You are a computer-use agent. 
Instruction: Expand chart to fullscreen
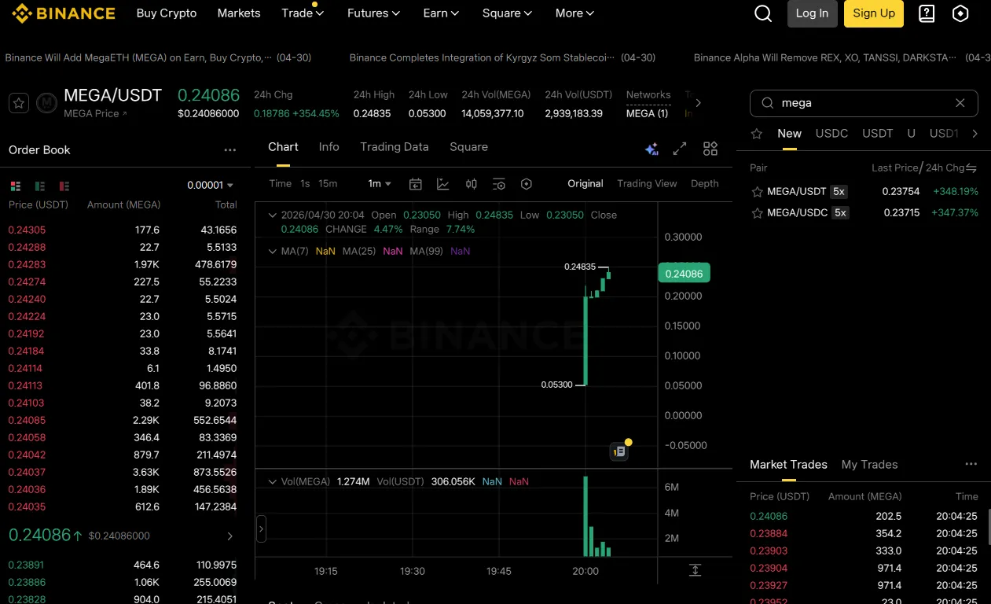(x=680, y=149)
